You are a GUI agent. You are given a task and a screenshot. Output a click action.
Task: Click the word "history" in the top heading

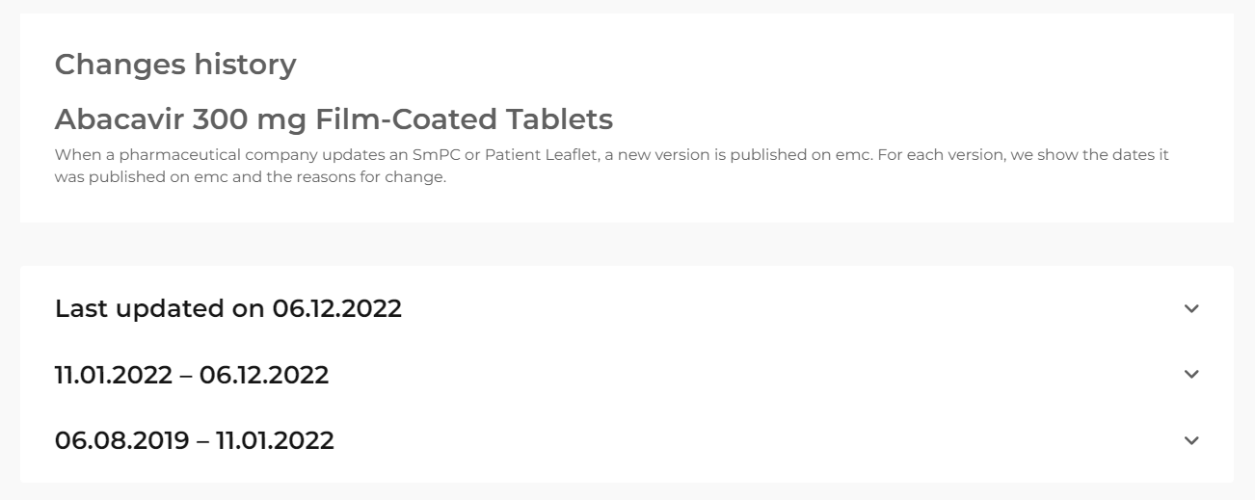click(245, 65)
